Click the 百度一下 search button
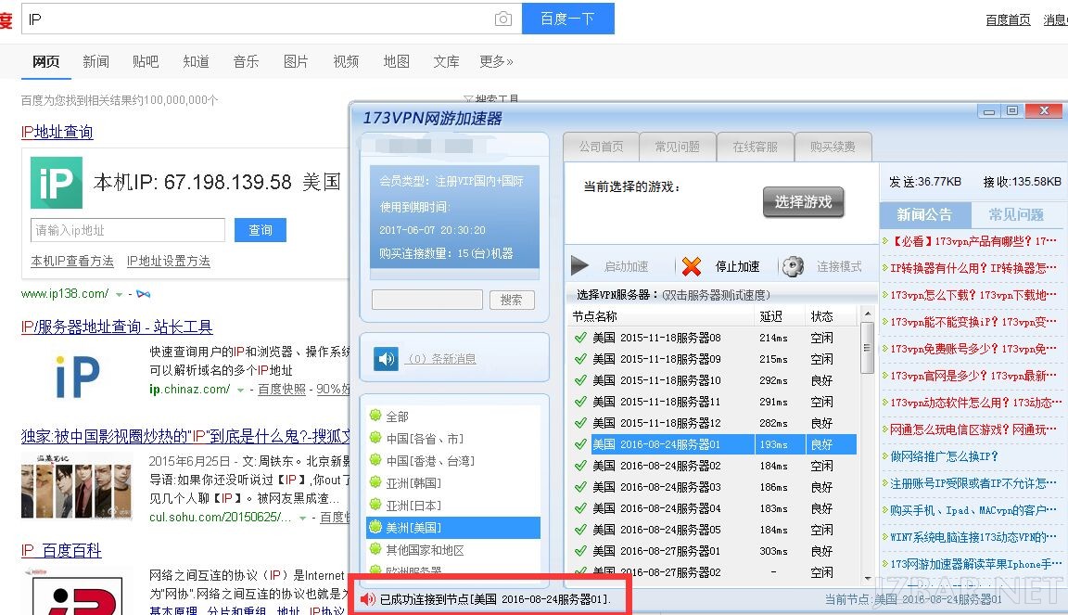 click(567, 19)
